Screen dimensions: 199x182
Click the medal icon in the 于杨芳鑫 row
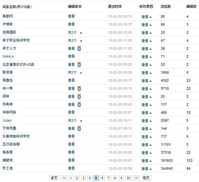(x=79, y=128)
